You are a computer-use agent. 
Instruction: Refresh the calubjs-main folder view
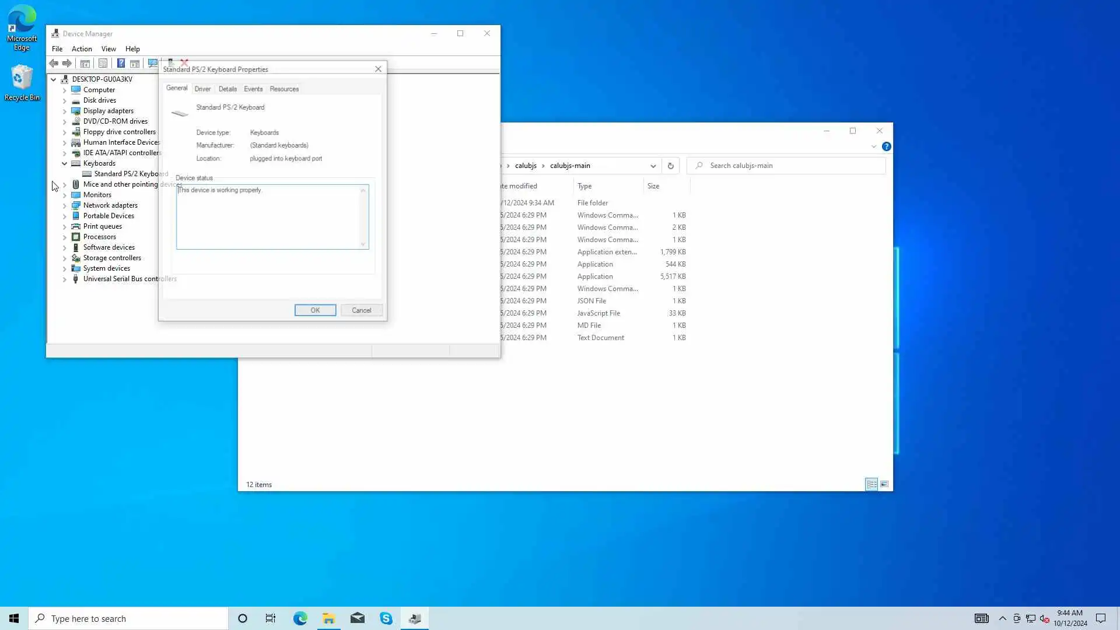671,166
